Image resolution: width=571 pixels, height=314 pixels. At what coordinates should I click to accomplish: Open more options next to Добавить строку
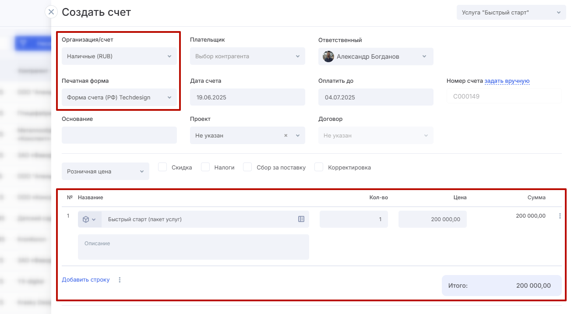(120, 280)
